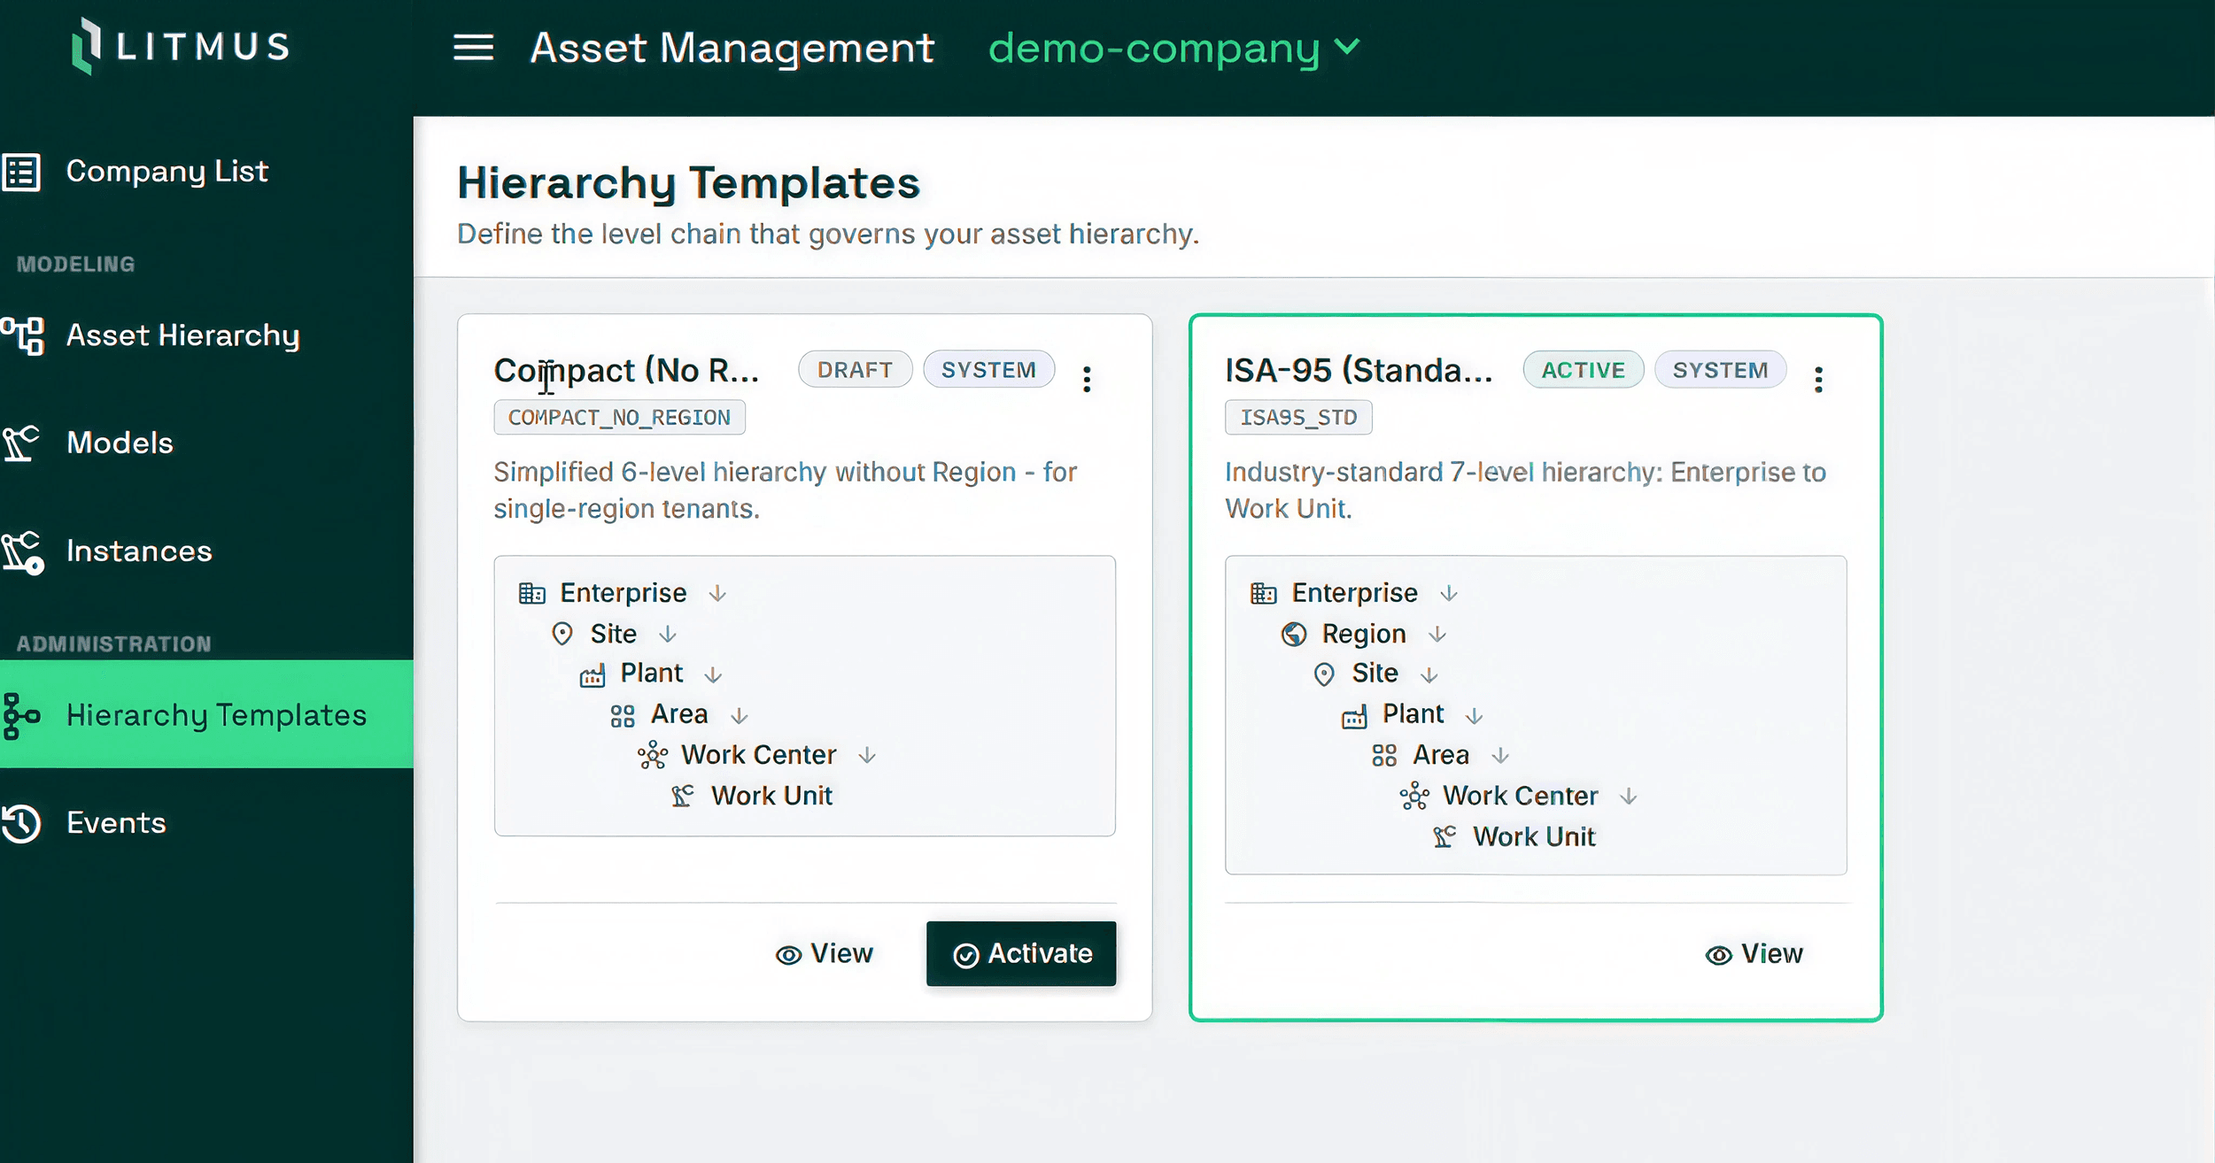This screenshot has height=1163, width=2215.
Task: Click Area grid icon in ISA-95 card
Action: click(x=1384, y=756)
